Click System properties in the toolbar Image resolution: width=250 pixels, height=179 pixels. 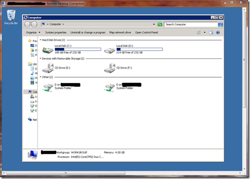coord(56,32)
